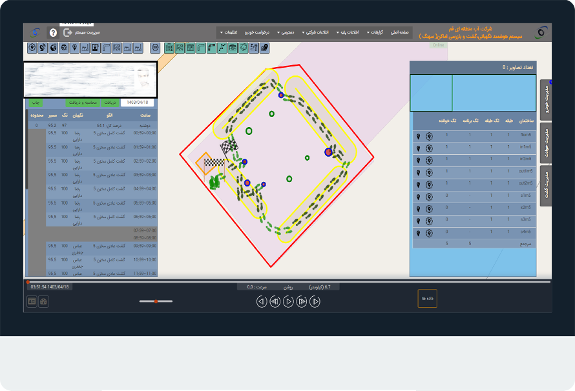
Task: Click the globe icon in the left toolbar
Action: tap(54, 48)
